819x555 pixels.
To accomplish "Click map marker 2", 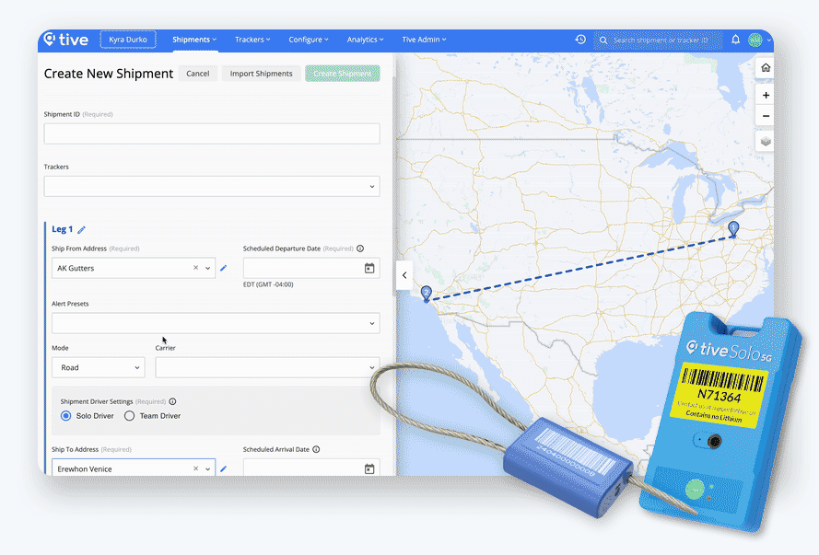I will tap(427, 295).
